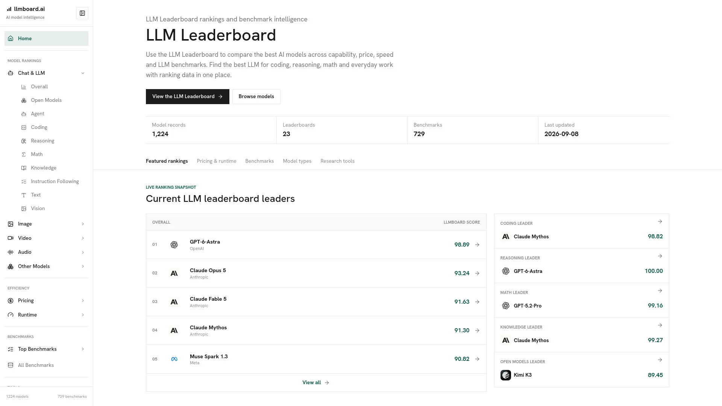Click the Kimi K3 logo icon

tap(506, 375)
